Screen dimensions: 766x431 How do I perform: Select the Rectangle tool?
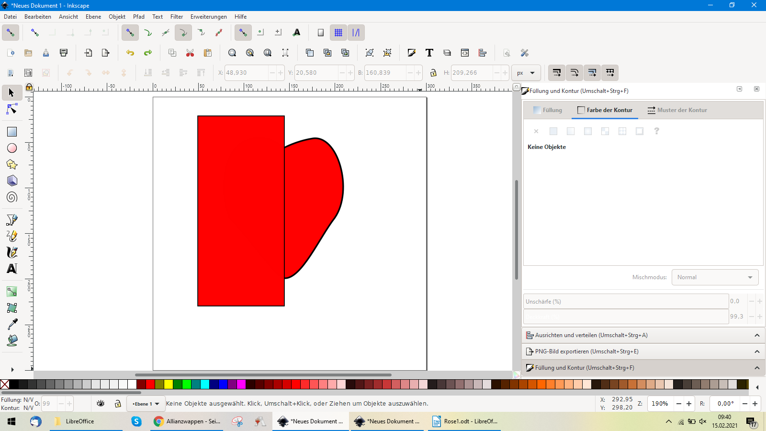[x=12, y=132]
